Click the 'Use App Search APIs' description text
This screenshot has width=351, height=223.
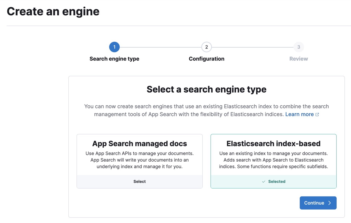click(139, 160)
